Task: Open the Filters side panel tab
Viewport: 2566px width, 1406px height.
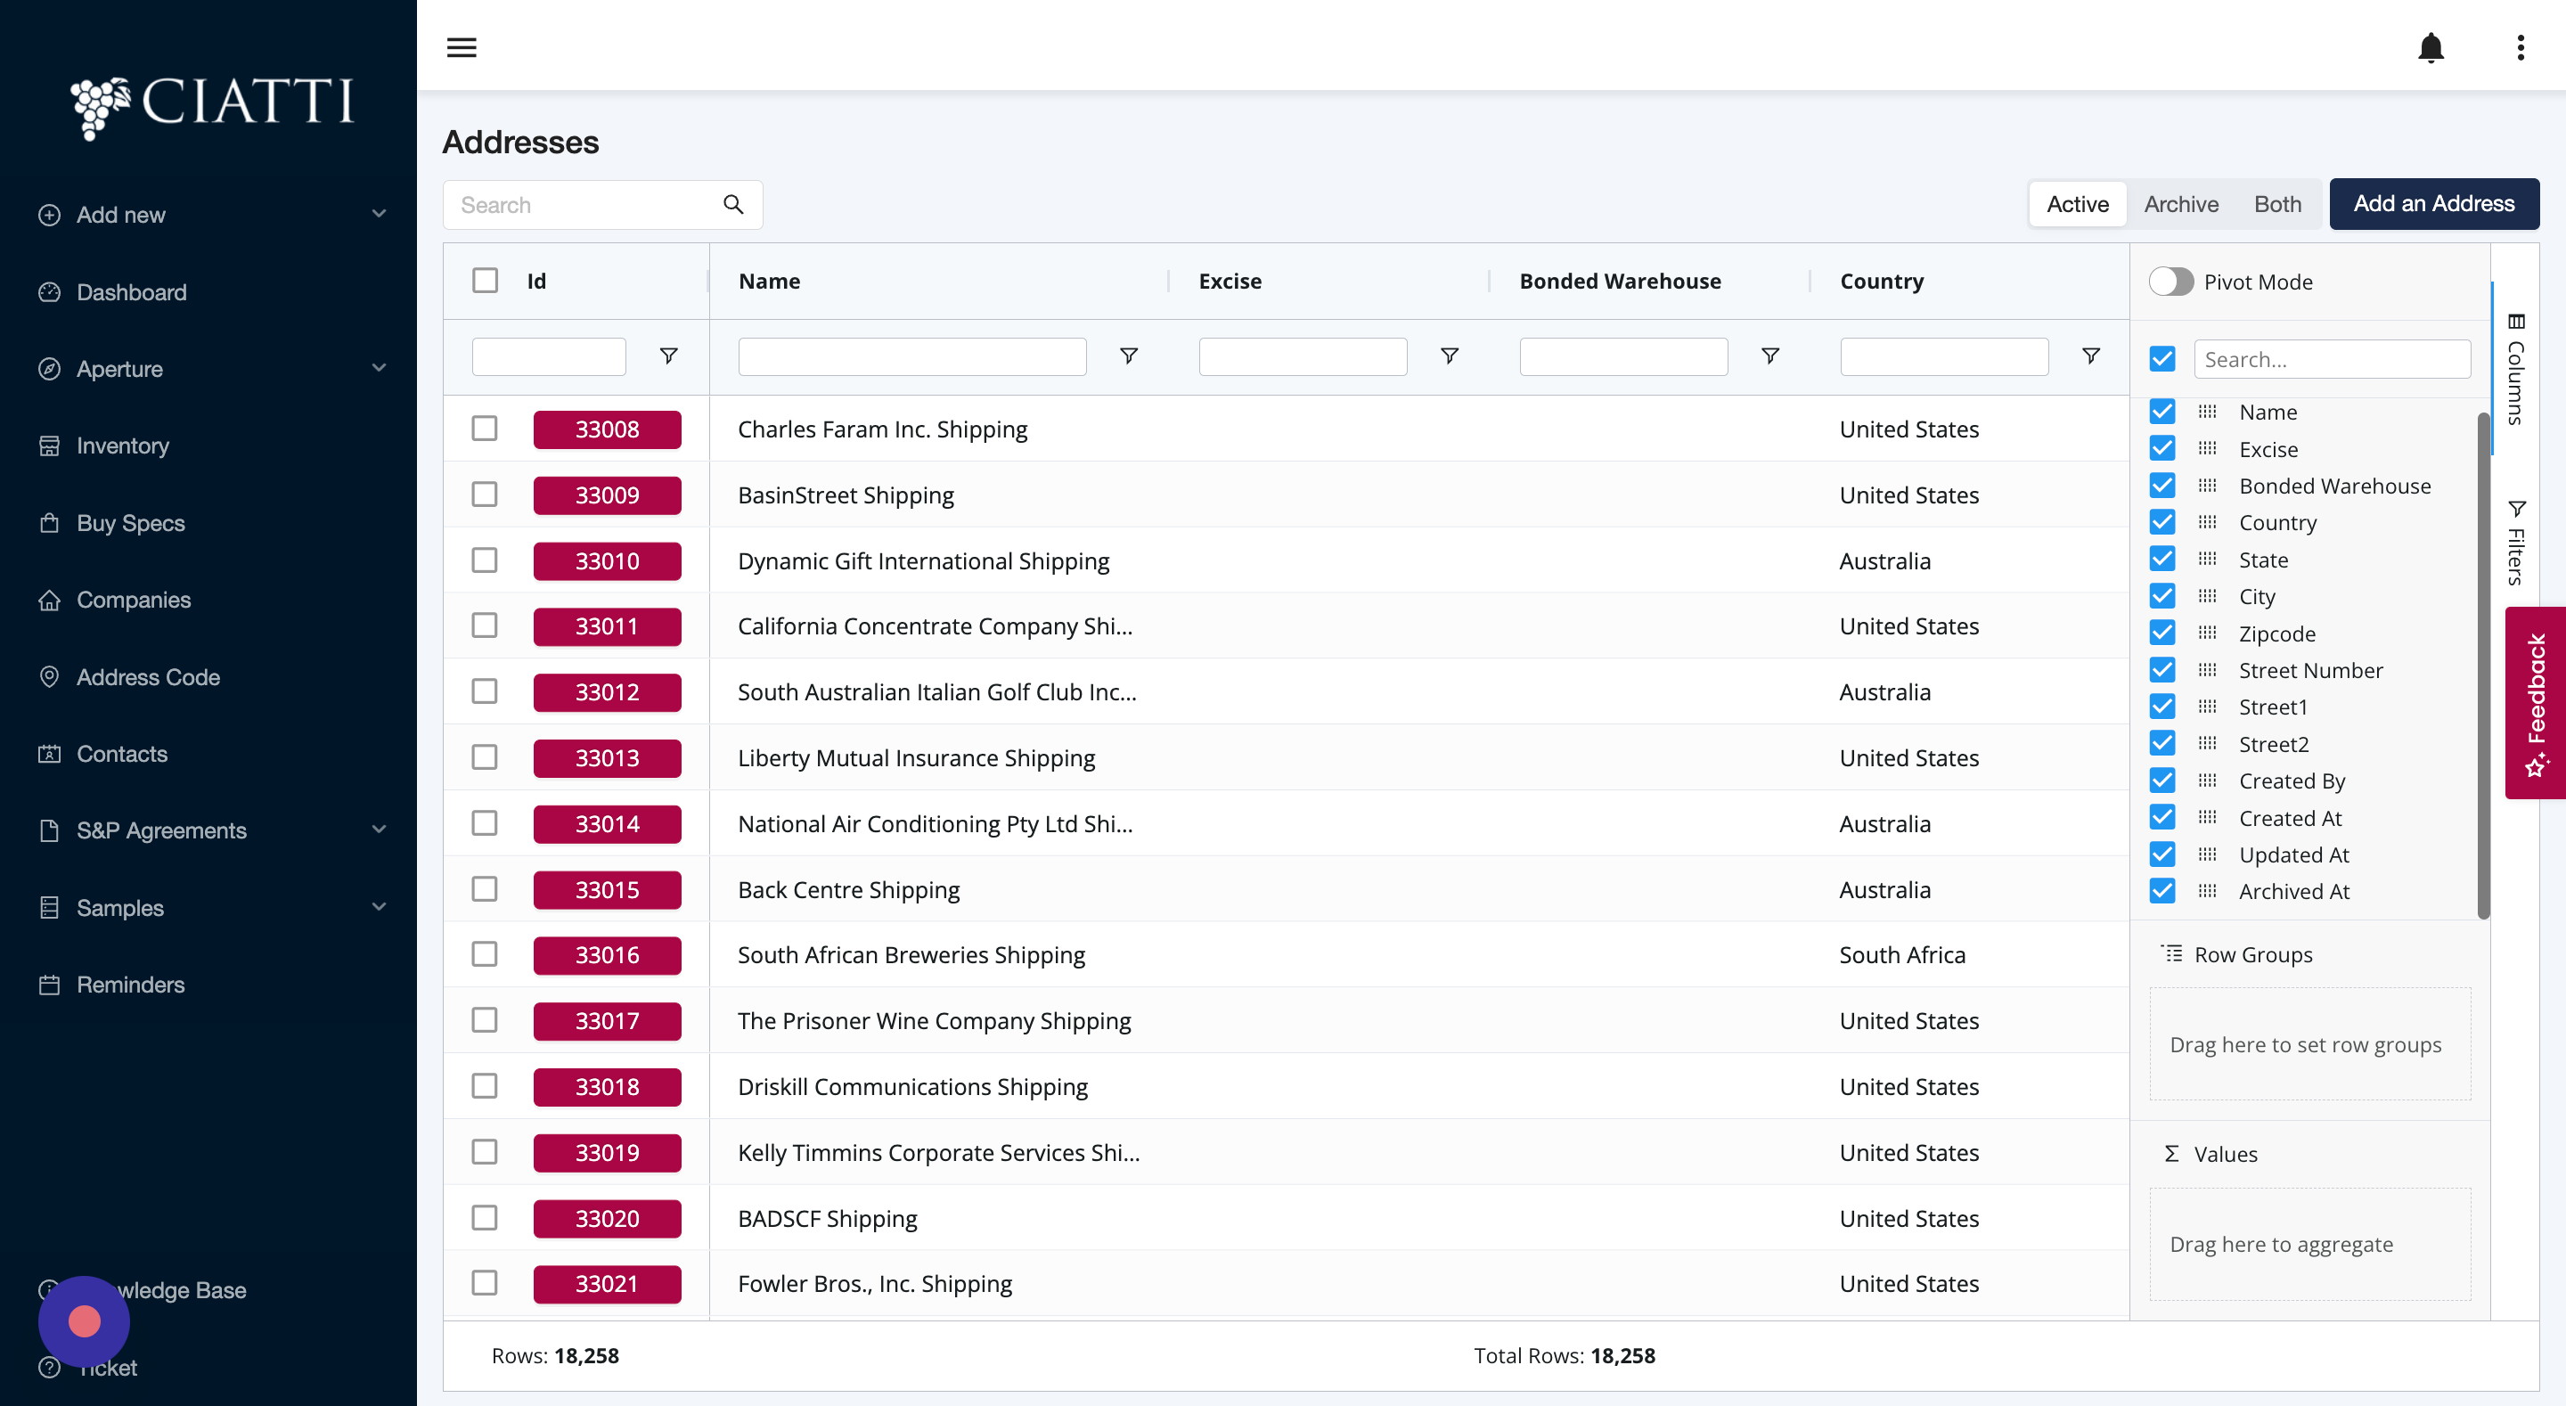Action: point(2515,544)
